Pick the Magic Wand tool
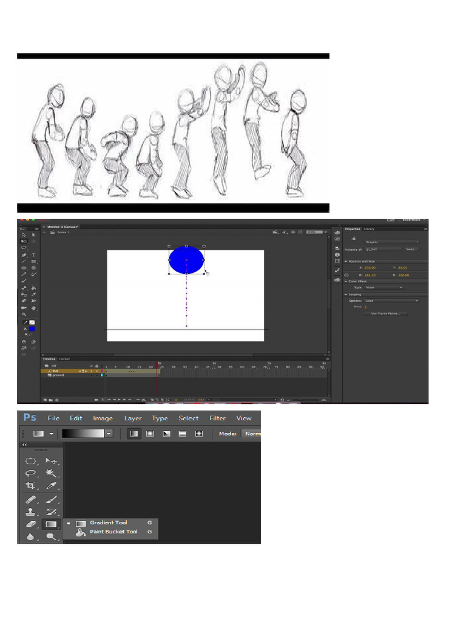This screenshot has height=622, width=466. tap(51, 473)
